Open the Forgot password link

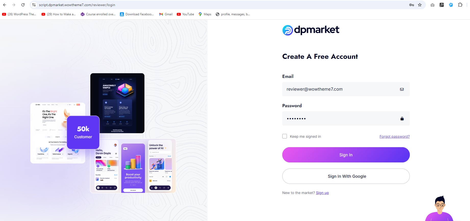(x=395, y=136)
